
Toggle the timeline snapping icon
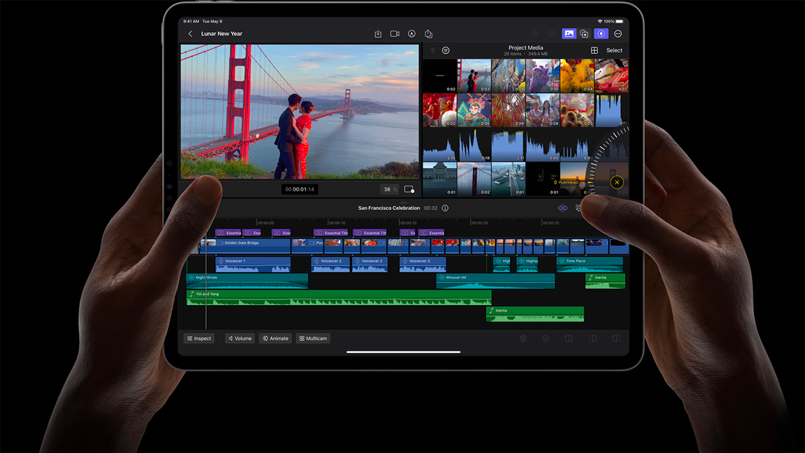[562, 208]
